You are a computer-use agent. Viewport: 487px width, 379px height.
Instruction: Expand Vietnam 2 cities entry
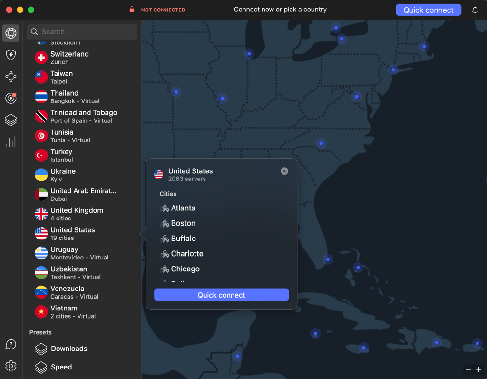coord(82,312)
